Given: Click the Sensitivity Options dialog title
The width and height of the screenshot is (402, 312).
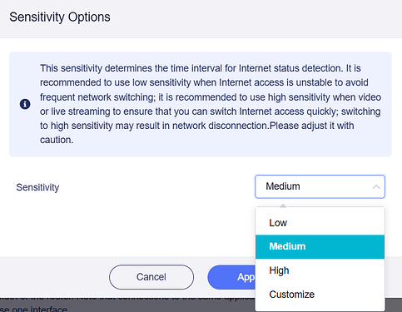Looking at the screenshot, I should pos(60,17).
